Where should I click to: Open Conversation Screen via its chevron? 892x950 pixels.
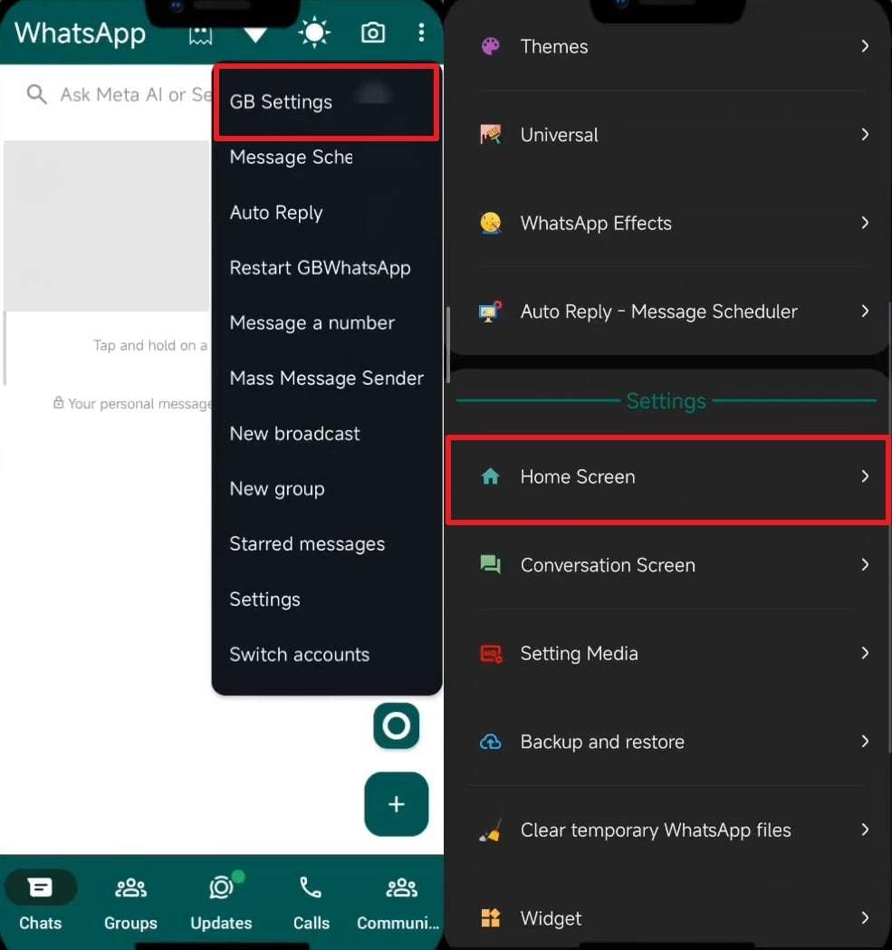(x=866, y=565)
